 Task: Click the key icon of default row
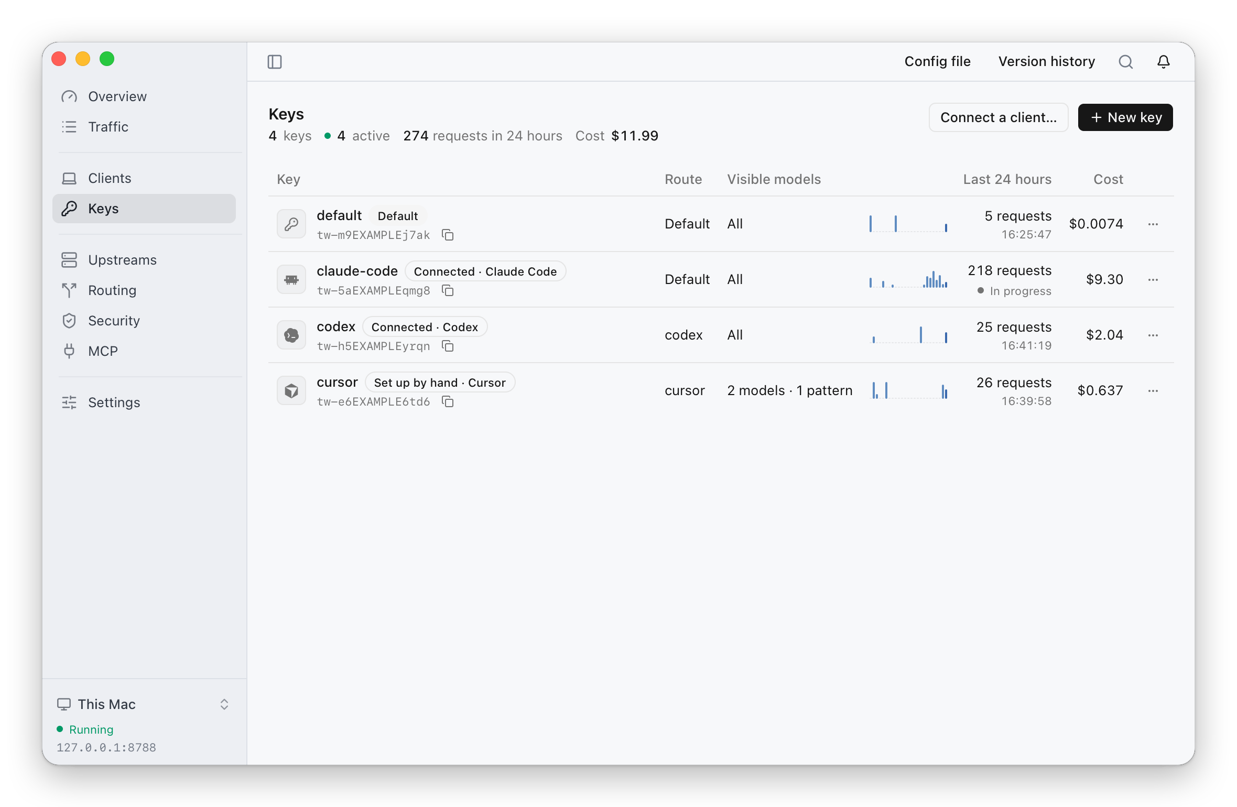(291, 224)
